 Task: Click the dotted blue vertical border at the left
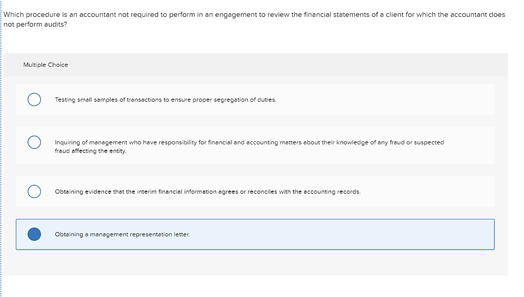pos(1,148)
